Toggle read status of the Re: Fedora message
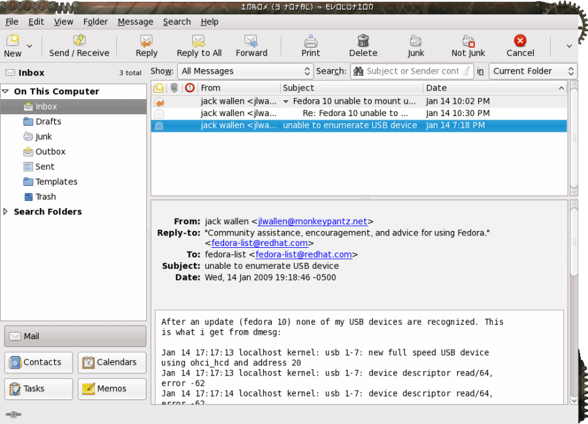Viewport: 588px width, 424px height. click(157, 114)
